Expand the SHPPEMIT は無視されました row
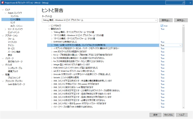Viewport: 193px width, 119px height. (52, 42)
